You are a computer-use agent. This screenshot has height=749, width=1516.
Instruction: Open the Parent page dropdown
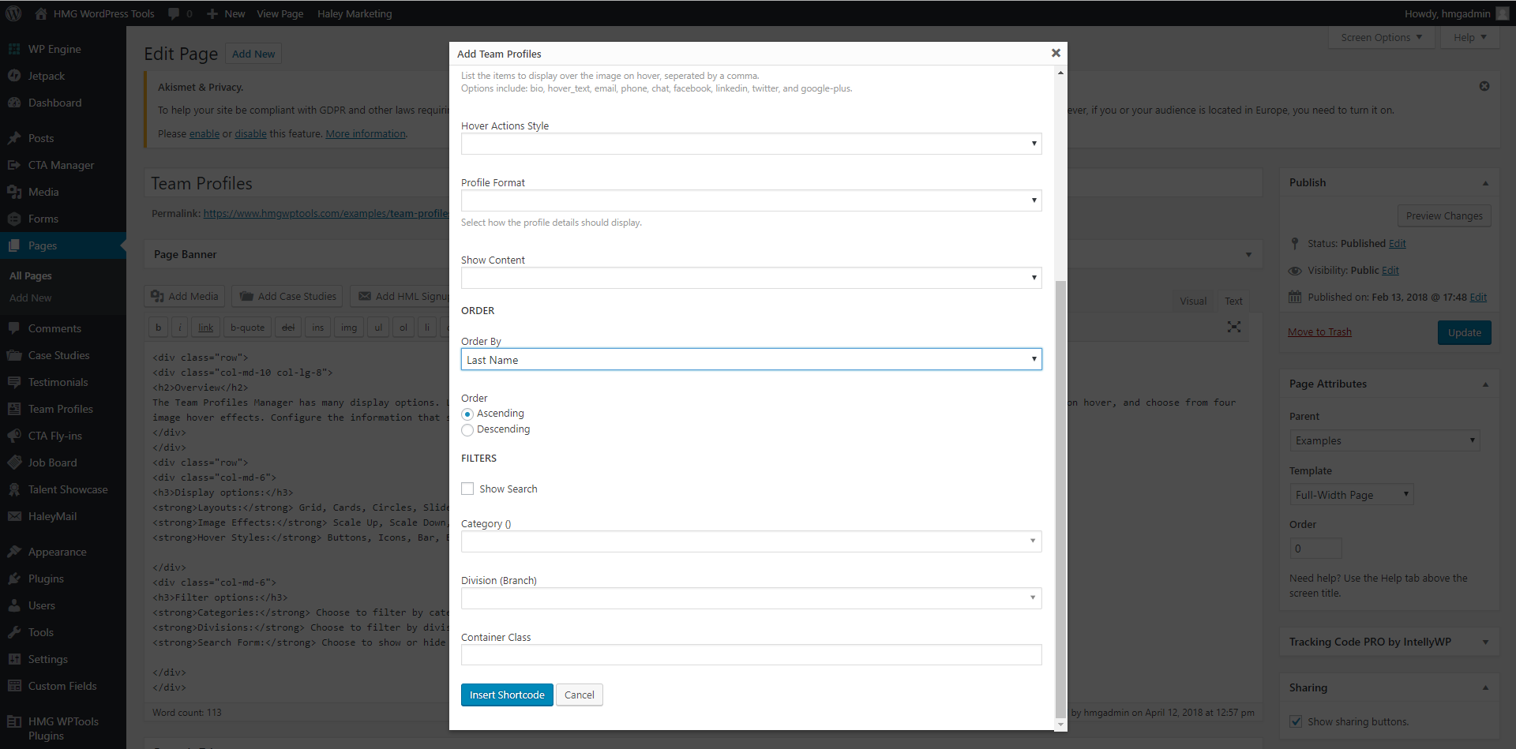point(1384,440)
